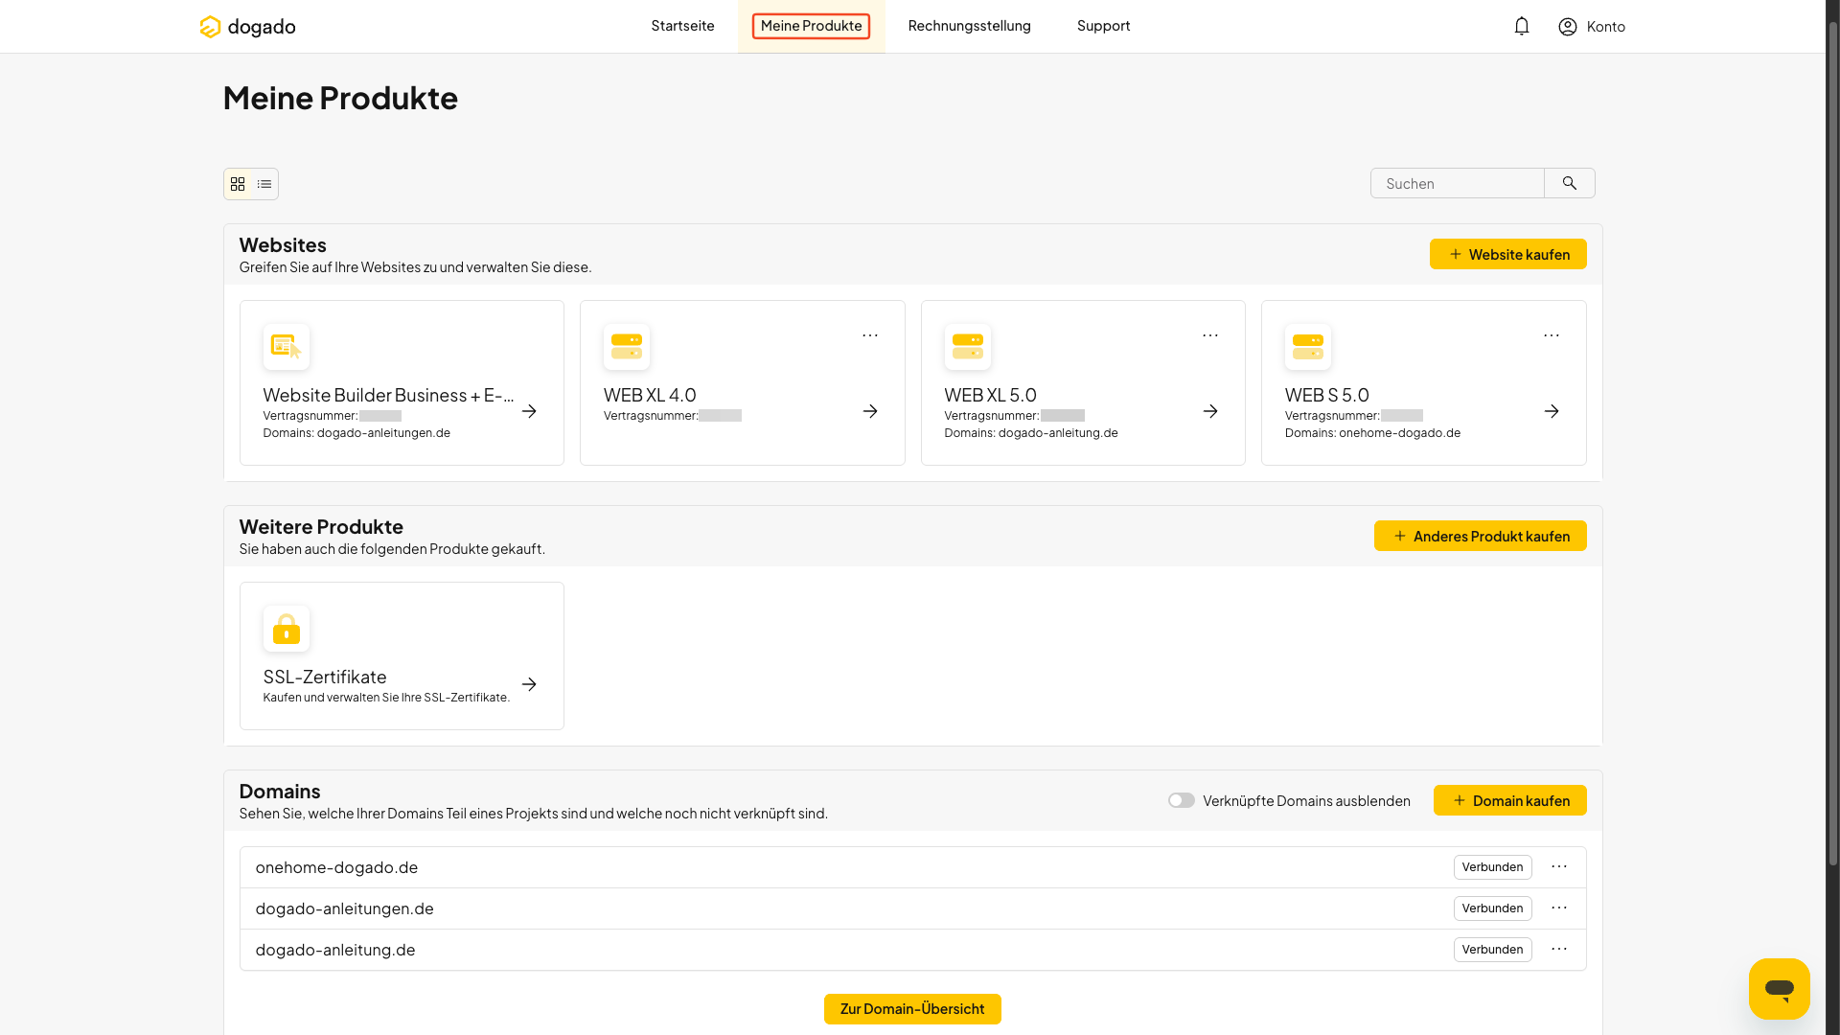This screenshot has width=1840, height=1035.
Task: Click the search magnifier button
Action: (1570, 183)
